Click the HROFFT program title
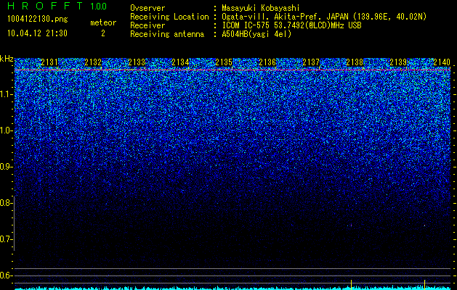This screenshot has width=457, height=290. pos(45,6)
